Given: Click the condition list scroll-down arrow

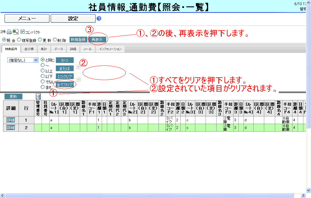Looking at the screenshot, I should point(78,79).
